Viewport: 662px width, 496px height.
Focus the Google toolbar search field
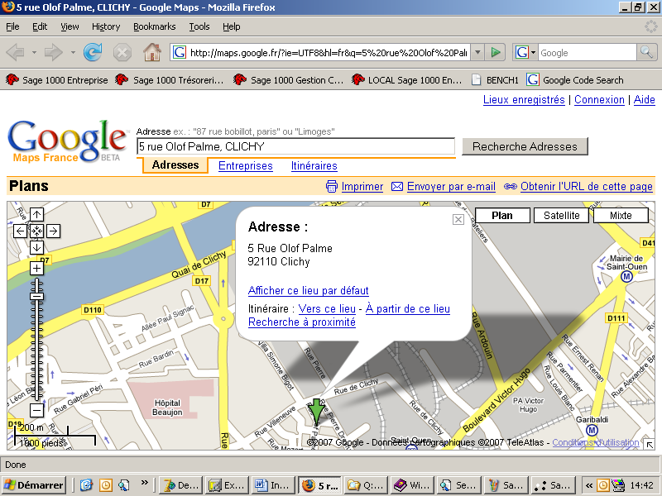click(x=587, y=53)
